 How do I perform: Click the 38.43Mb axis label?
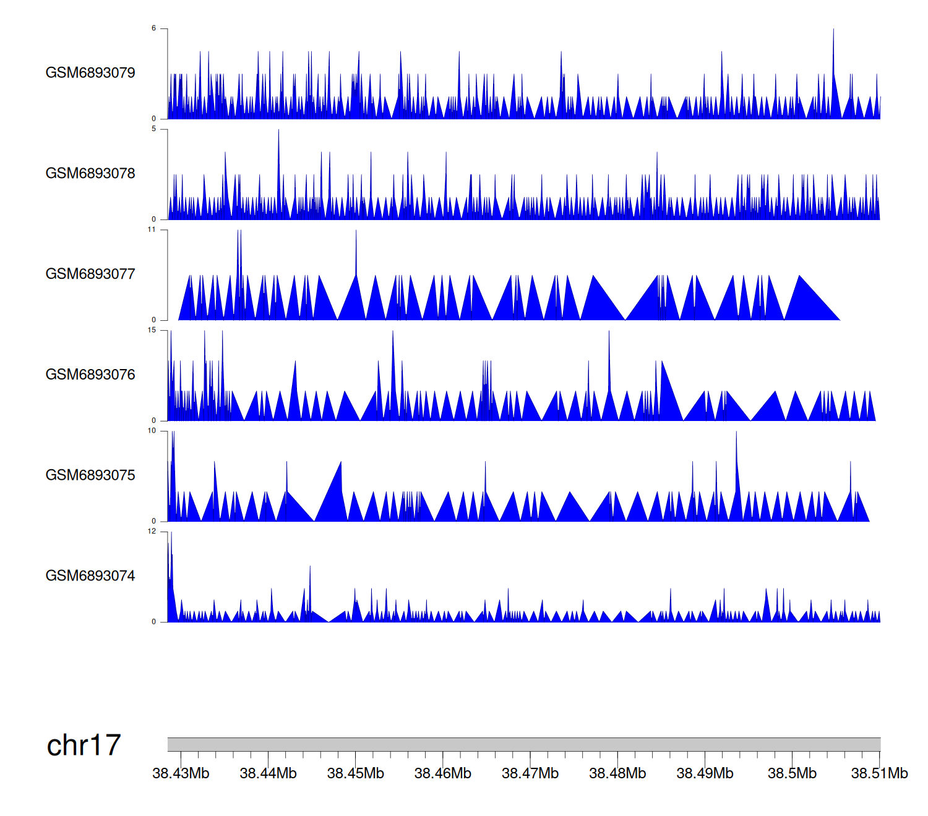181,774
